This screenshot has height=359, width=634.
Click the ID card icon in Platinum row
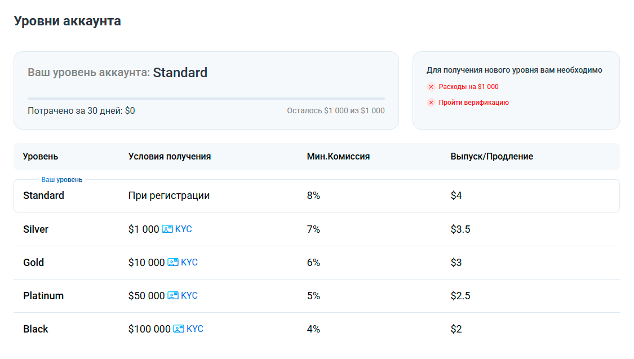[173, 296]
